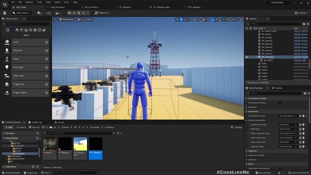Toggle visibility eye for BP_Inventory row
This screenshot has width=311, height=175.
pyautogui.click(x=247, y=57)
